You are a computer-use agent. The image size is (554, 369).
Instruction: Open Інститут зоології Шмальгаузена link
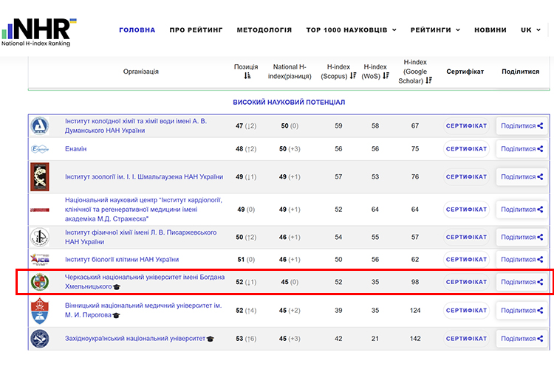click(144, 177)
